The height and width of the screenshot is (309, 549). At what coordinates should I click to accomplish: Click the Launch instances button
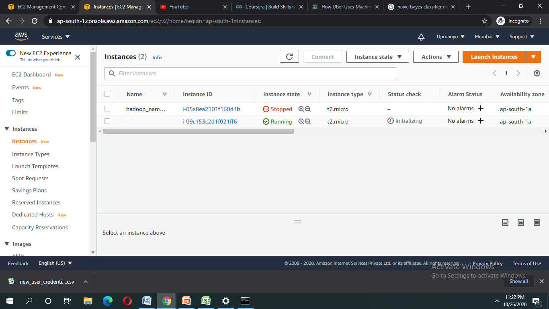[x=494, y=57]
